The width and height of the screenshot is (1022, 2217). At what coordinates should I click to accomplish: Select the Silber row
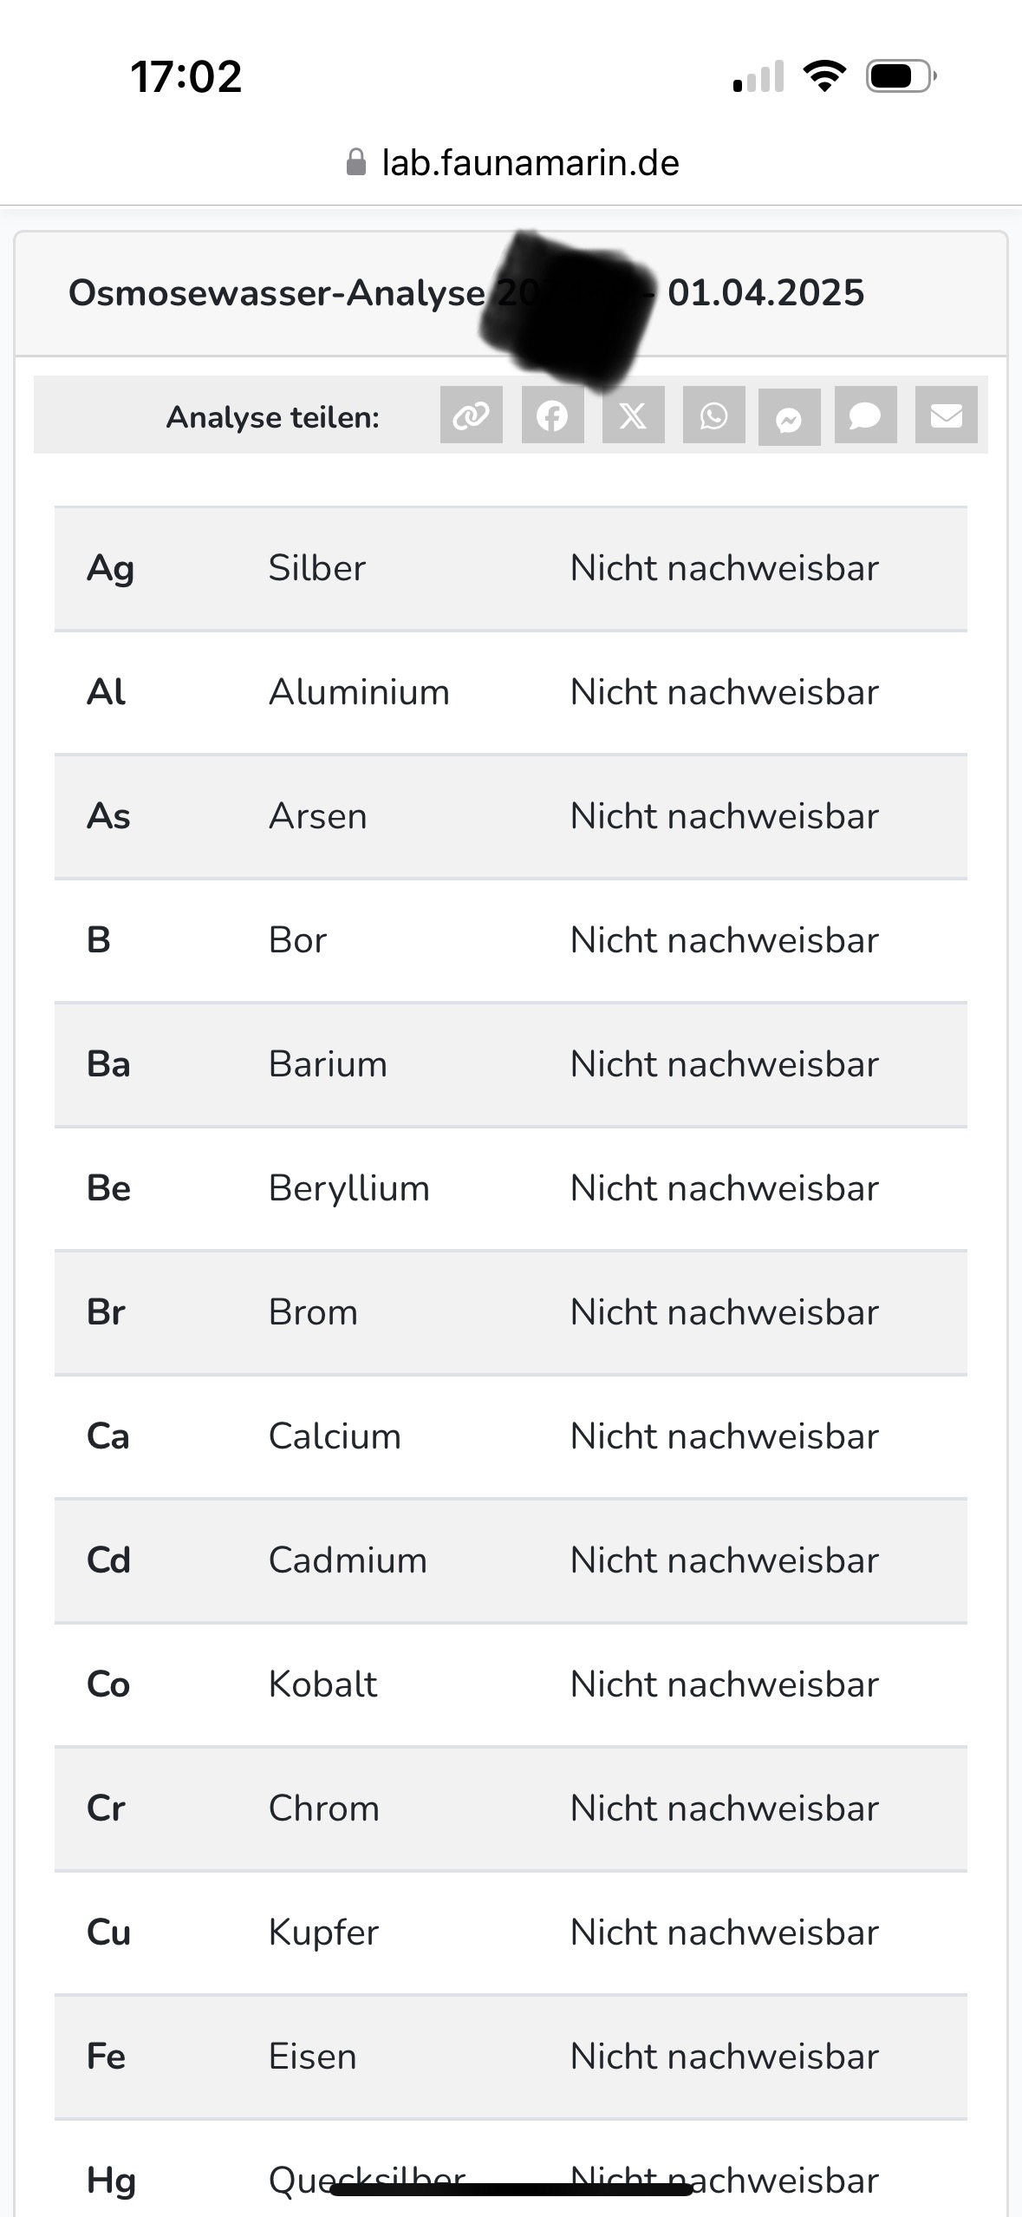(x=510, y=569)
